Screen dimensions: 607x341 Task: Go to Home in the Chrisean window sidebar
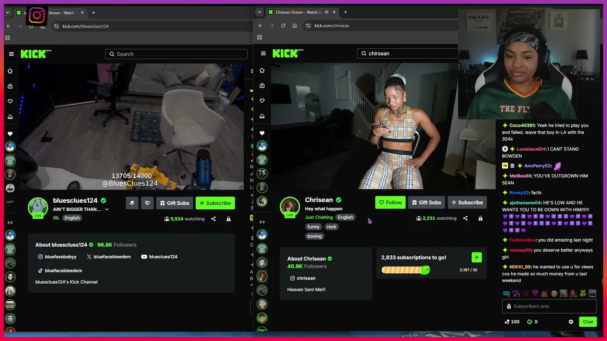(x=262, y=71)
